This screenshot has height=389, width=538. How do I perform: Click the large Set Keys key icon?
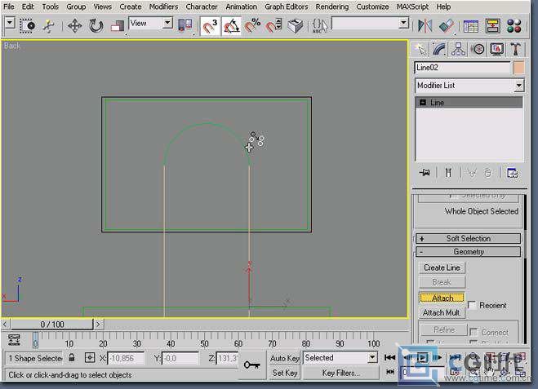[x=251, y=365]
